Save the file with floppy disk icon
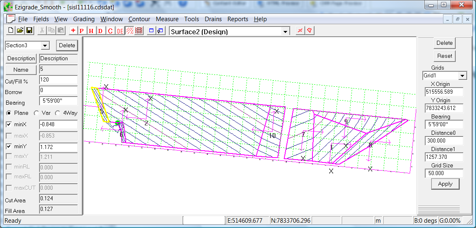The height and width of the screenshot is (228, 476). (x=29, y=31)
